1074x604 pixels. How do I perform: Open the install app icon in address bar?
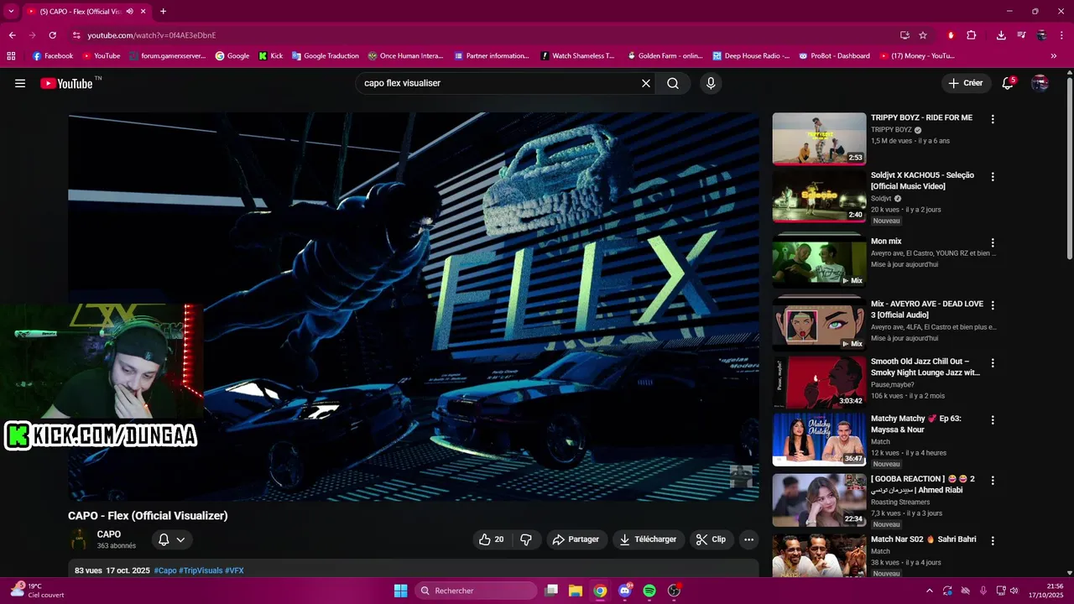pos(905,35)
